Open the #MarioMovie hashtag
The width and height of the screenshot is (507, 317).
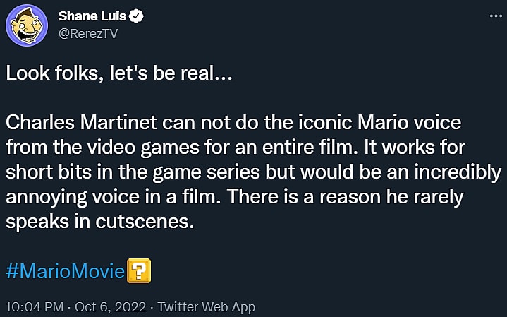pos(65,272)
